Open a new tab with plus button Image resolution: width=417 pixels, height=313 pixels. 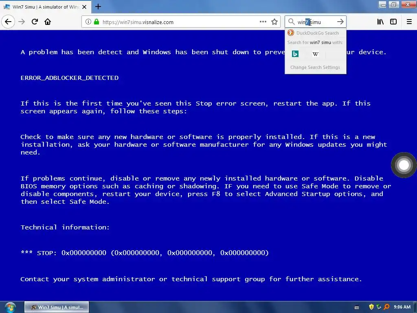[98, 7]
